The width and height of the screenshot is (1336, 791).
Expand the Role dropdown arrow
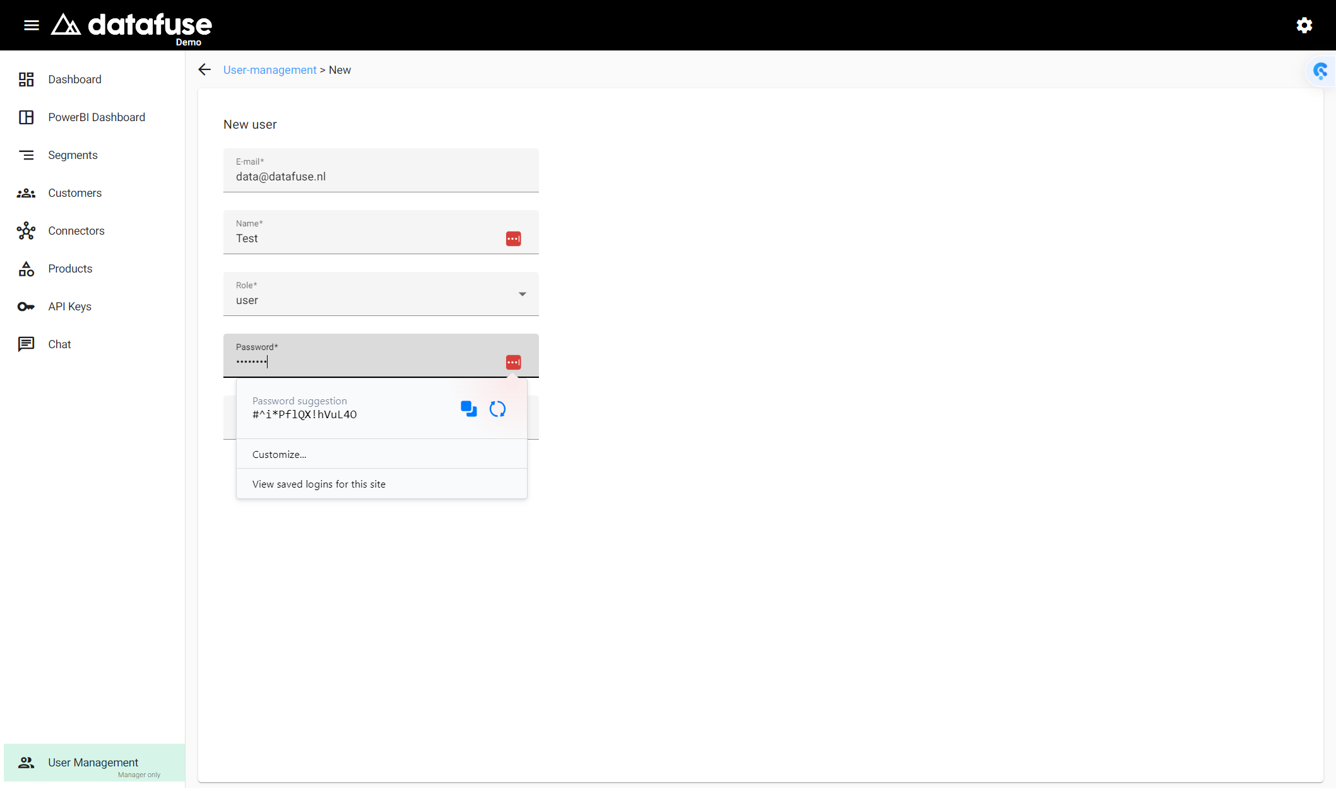523,294
